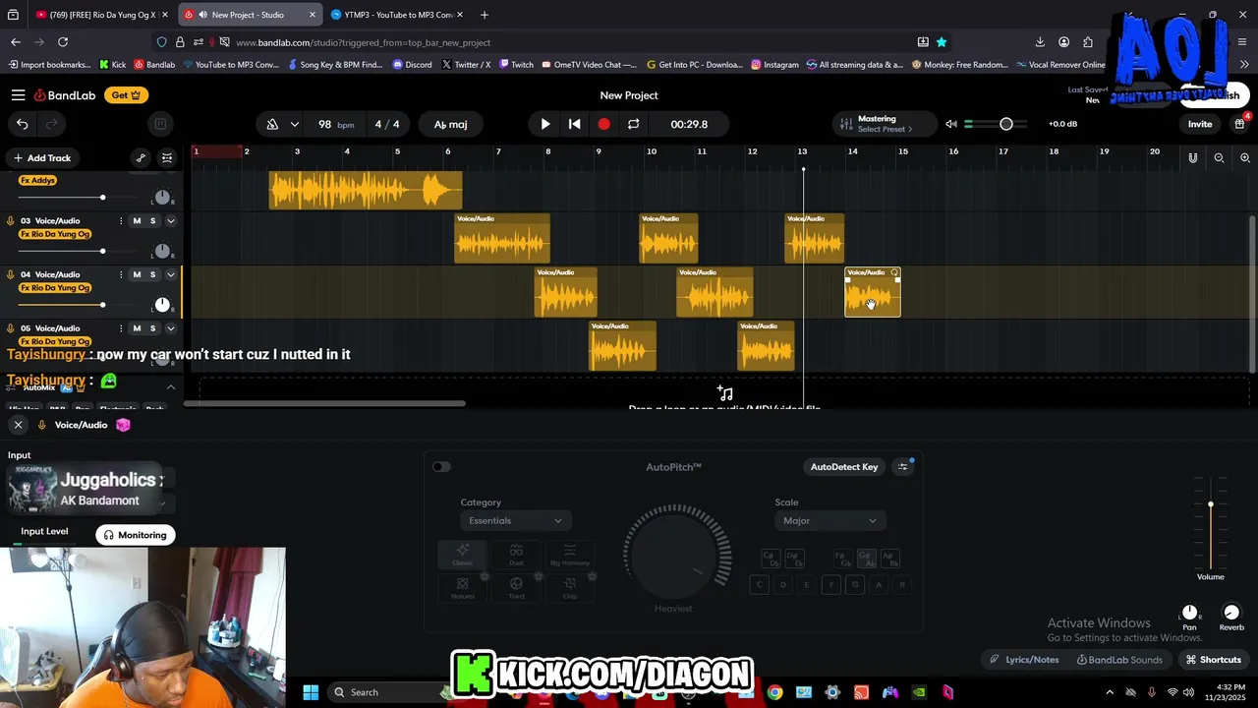Open the Scale Major dropdown
Viewport: 1258px width, 708px height.
(x=829, y=520)
